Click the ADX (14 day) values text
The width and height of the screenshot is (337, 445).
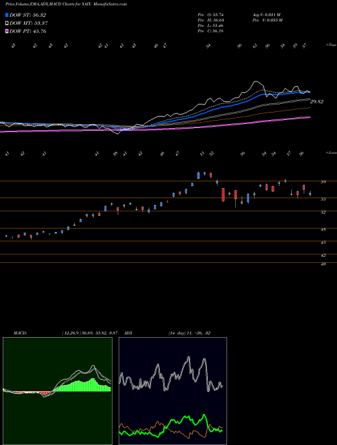pyautogui.click(x=189, y=333)
